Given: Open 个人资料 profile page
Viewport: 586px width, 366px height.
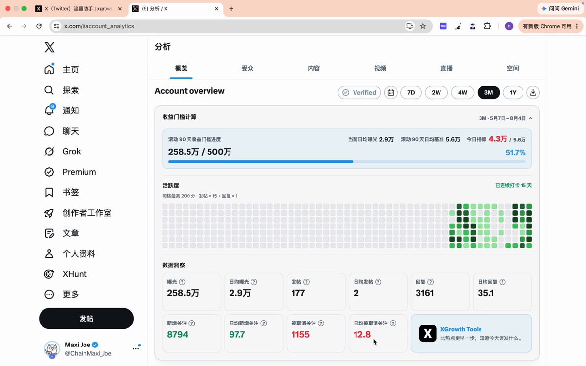Looking at the screenshot, I should point(70,254).
